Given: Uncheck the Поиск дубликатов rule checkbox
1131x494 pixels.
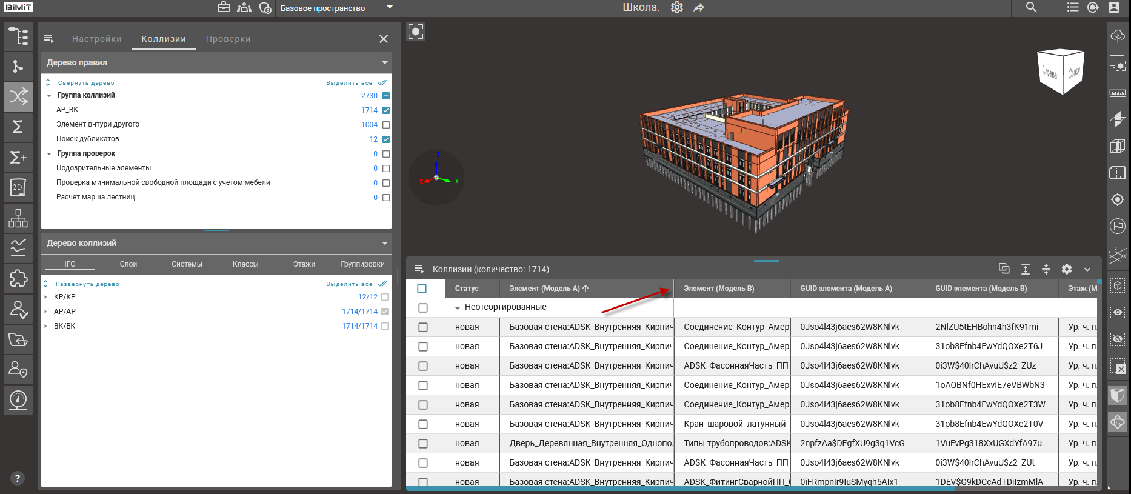Looking at the screenshot, I should tap(386, 139).
